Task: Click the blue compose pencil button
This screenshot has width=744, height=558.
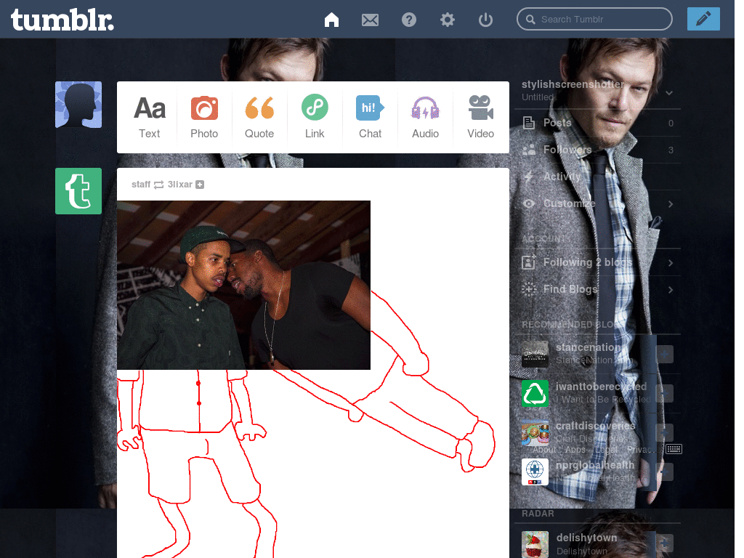Action: pyautogui.click(x=703, y=19)
